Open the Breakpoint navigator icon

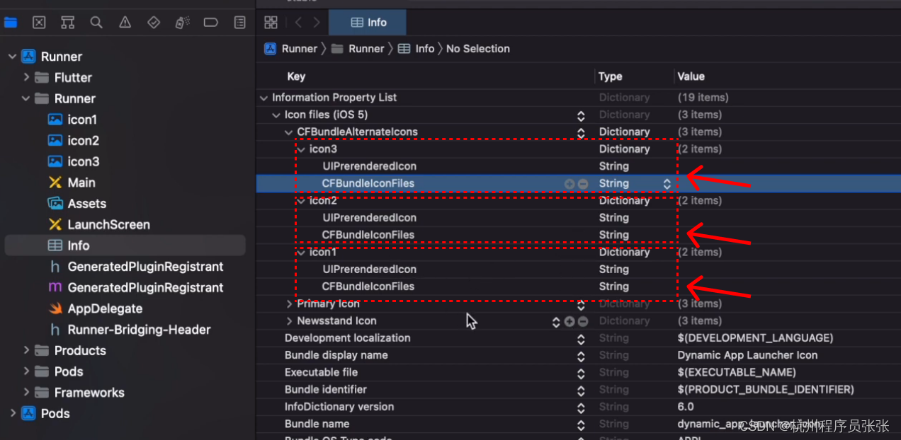210,23
